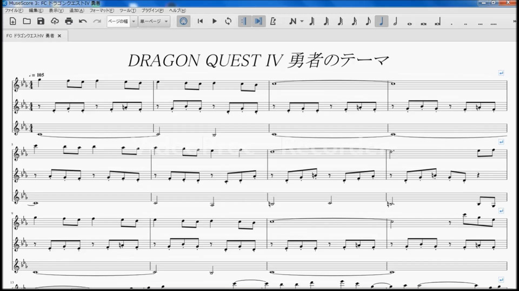Undo the last action

83,22
